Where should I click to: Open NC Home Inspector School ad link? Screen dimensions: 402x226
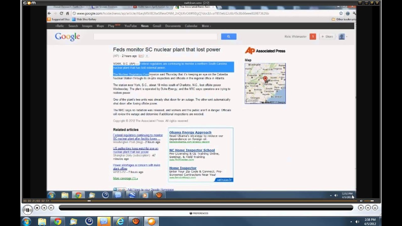coord(192,150)
